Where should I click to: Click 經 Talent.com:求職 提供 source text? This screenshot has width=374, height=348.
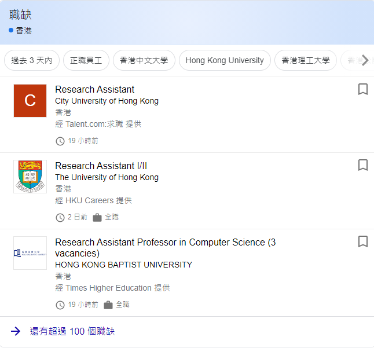coord(98,124)
